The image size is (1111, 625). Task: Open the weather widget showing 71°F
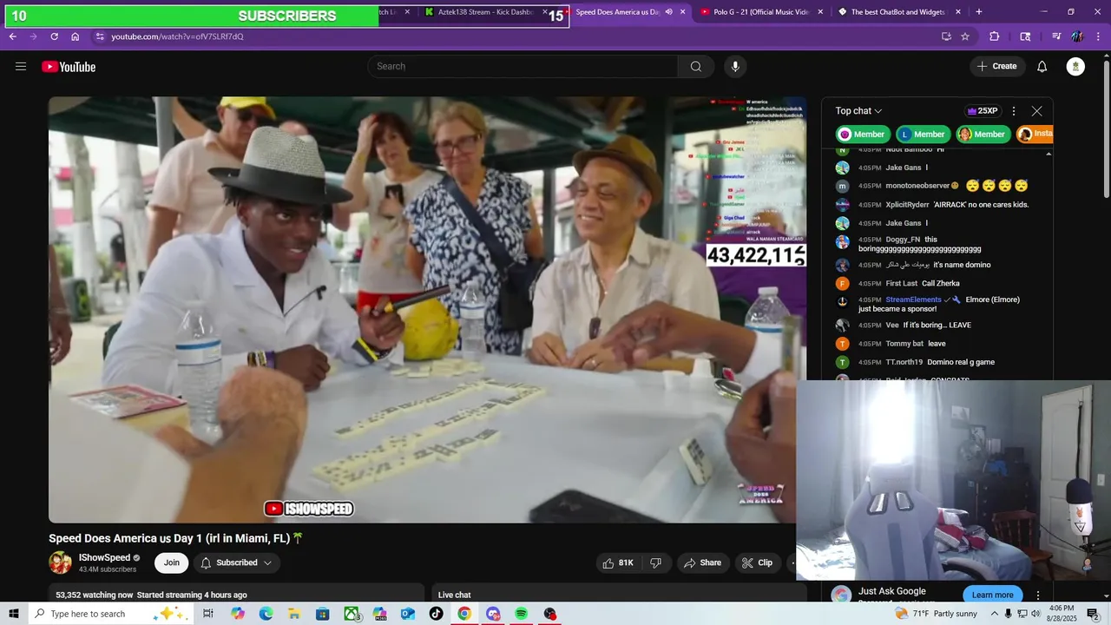(937, 614)
